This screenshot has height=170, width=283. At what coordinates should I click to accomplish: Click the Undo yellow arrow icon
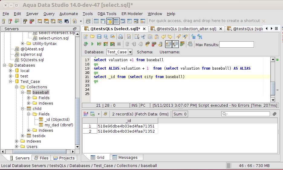163,37
